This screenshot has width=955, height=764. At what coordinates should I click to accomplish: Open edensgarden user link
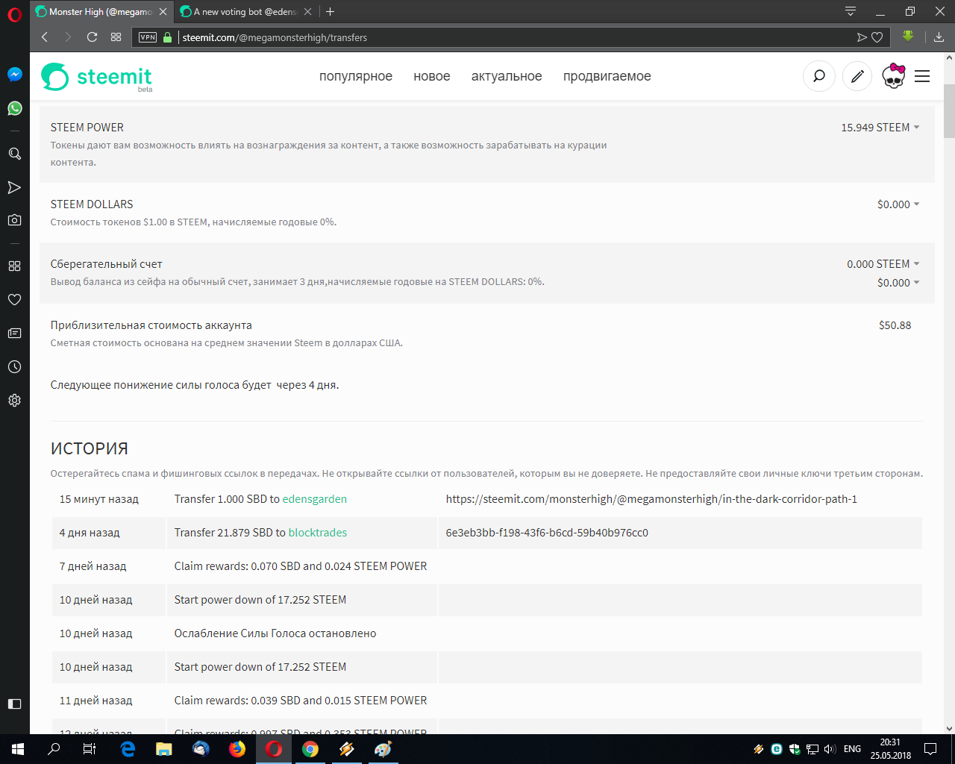[315, 499]
